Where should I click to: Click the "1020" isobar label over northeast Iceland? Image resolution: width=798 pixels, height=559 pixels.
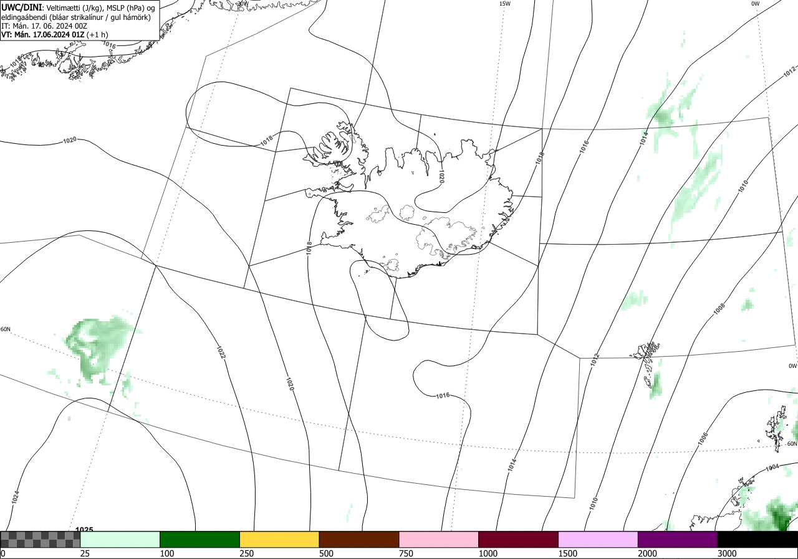point(441,176)
